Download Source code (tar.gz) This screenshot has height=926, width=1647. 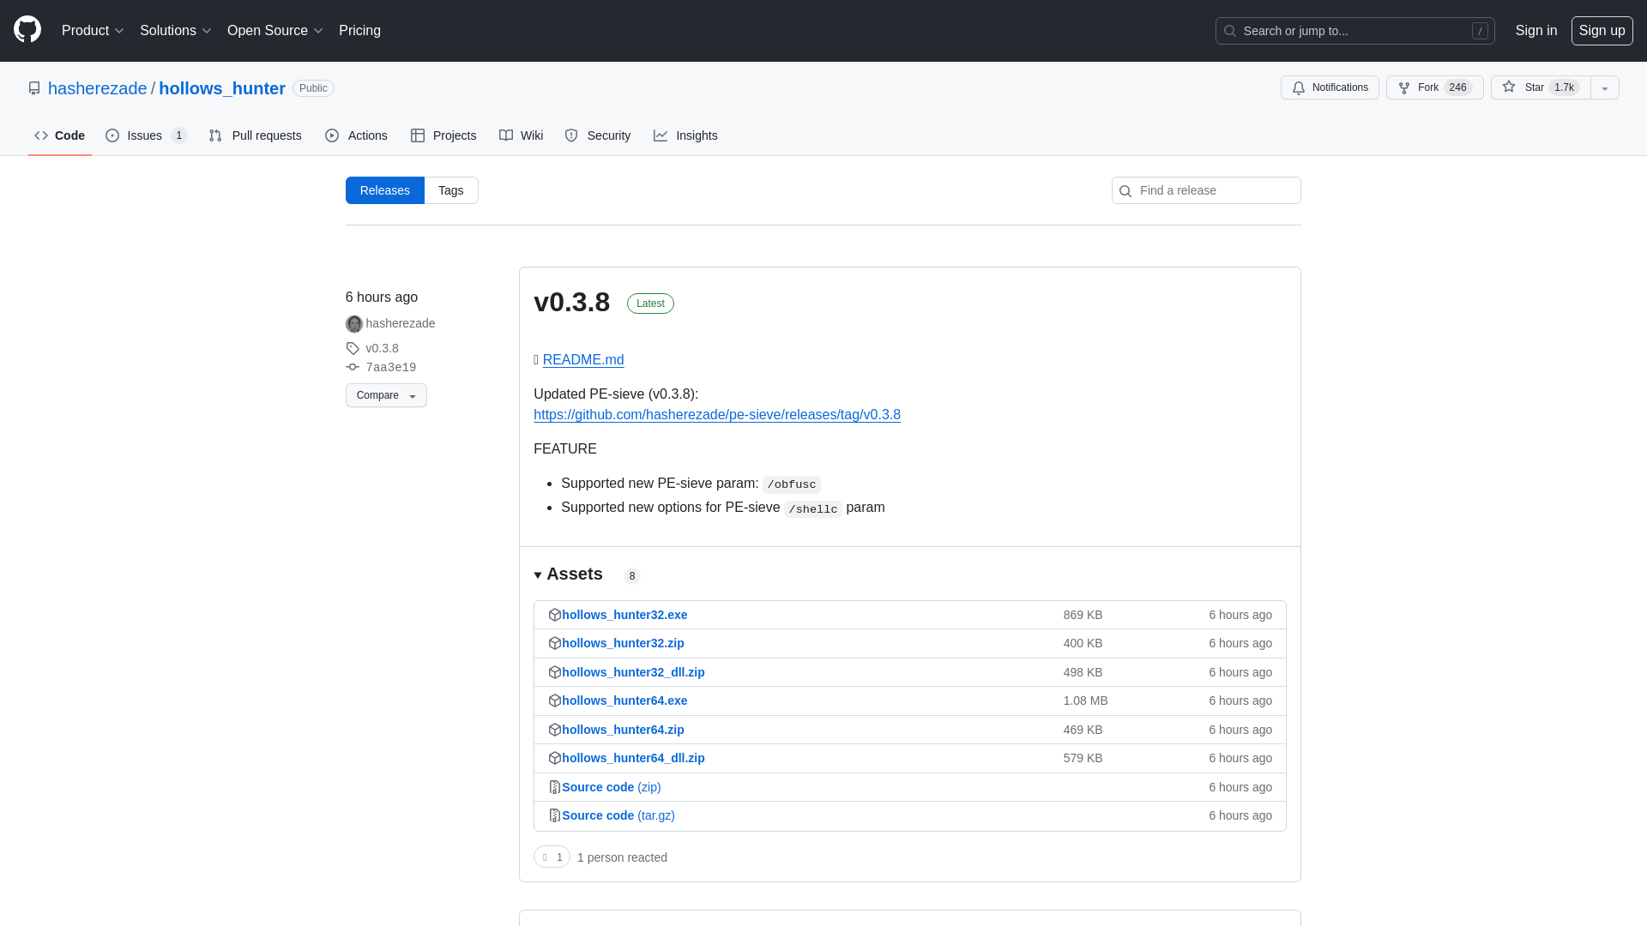pos(618,815)
